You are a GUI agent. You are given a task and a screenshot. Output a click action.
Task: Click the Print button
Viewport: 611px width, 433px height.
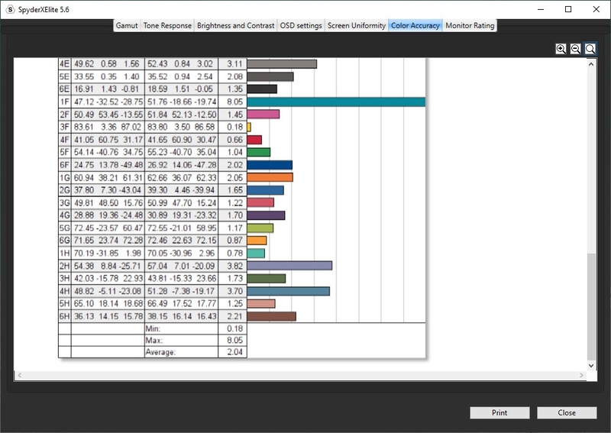[499, 412]
